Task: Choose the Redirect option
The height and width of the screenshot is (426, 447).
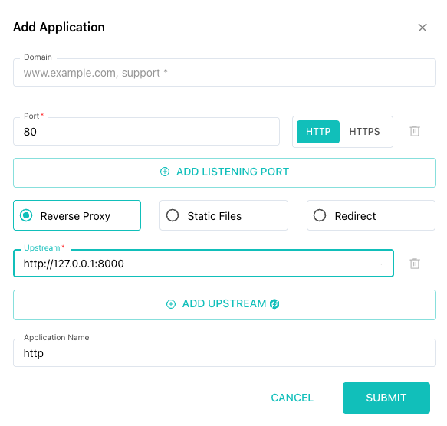Action: 371,215
